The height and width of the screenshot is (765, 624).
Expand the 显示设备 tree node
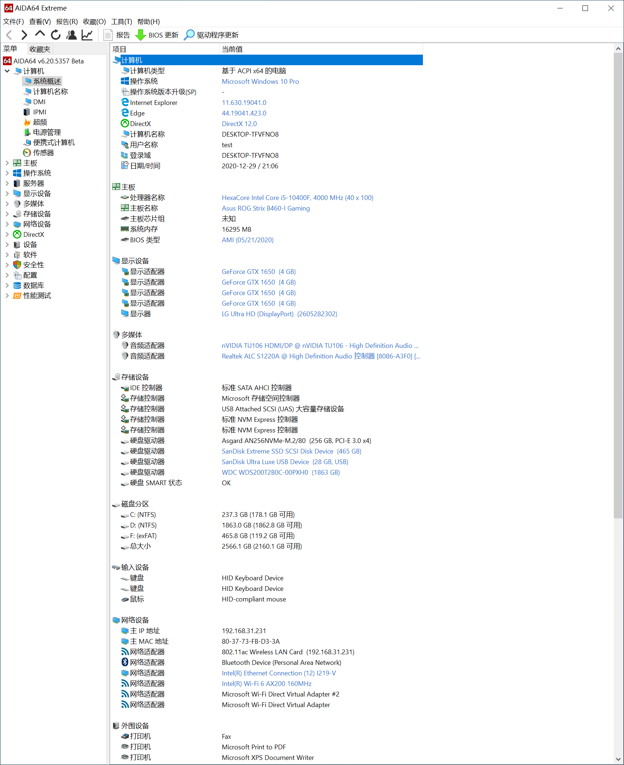tap(7, 193)
